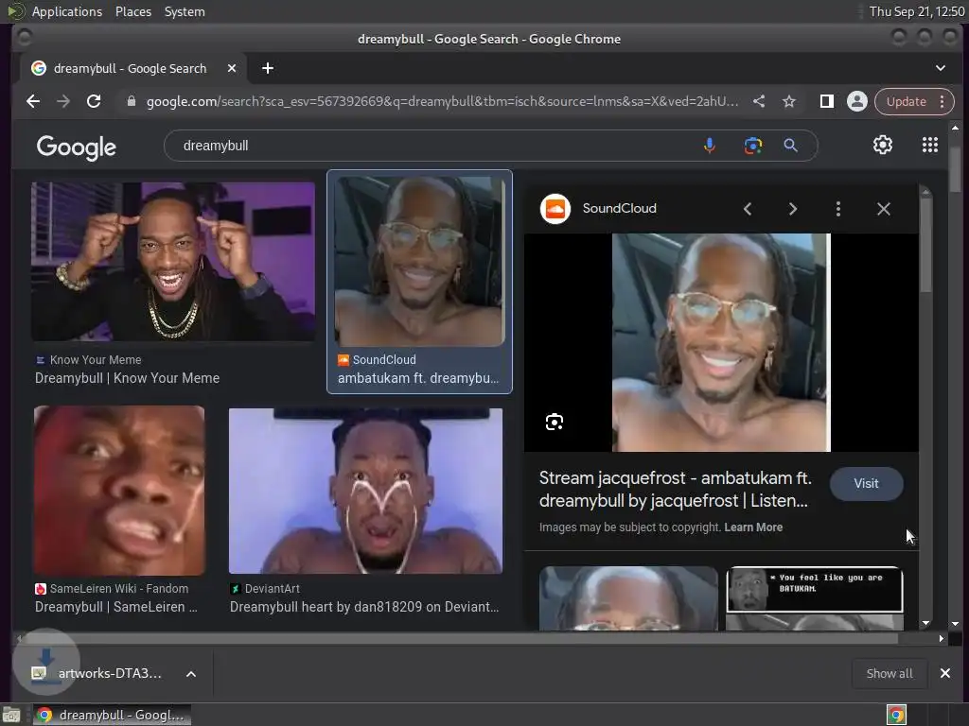This screenshot has width=969, height=726.
Task: Reload the Google search page
Action: point(94,101)
